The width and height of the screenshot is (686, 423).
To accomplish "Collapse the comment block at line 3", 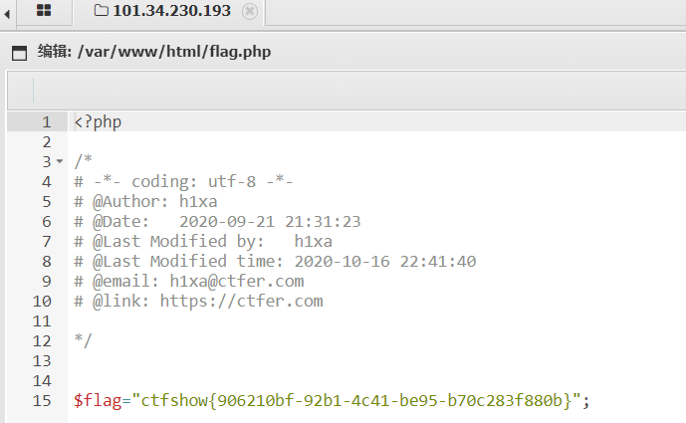I will tap(60, 161).
